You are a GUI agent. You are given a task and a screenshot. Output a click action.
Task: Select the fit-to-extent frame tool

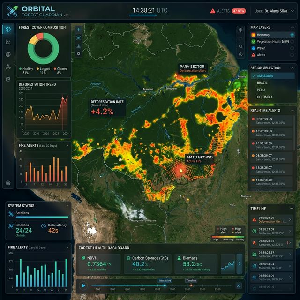[78, 38]
